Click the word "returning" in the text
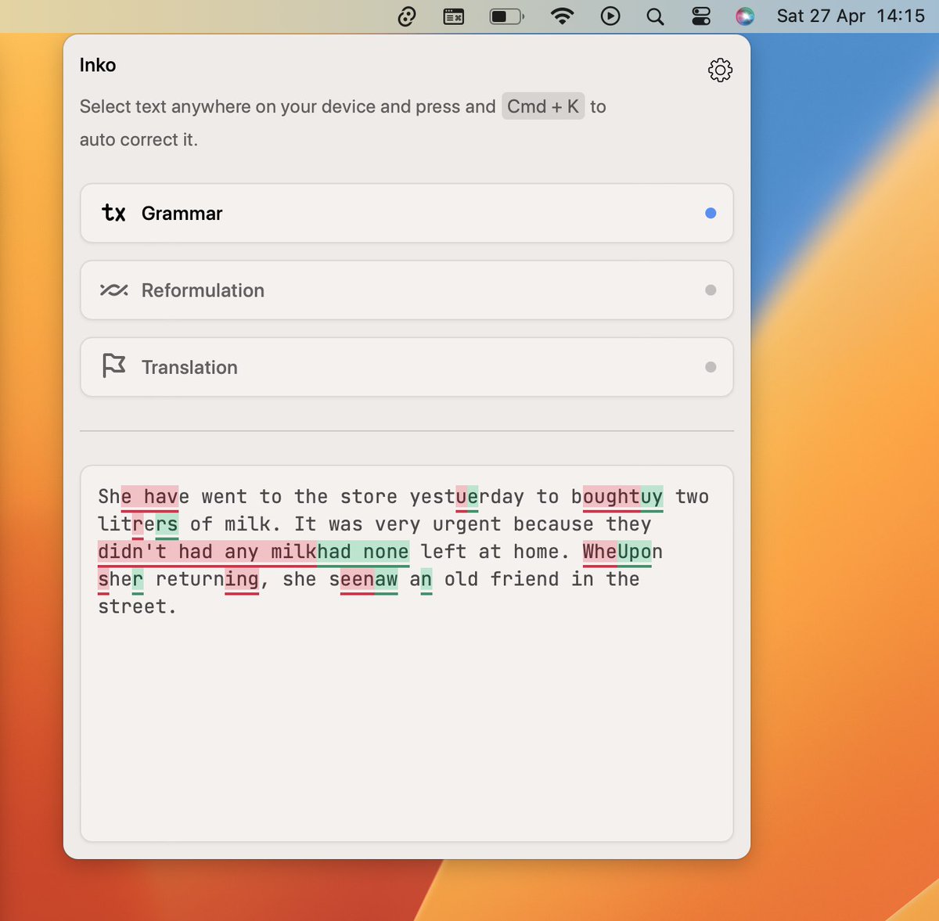 207,579
